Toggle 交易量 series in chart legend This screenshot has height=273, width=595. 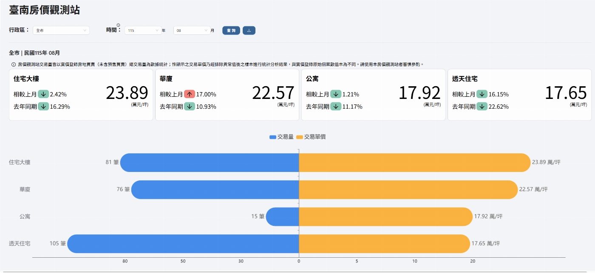[x=281, y=137]
